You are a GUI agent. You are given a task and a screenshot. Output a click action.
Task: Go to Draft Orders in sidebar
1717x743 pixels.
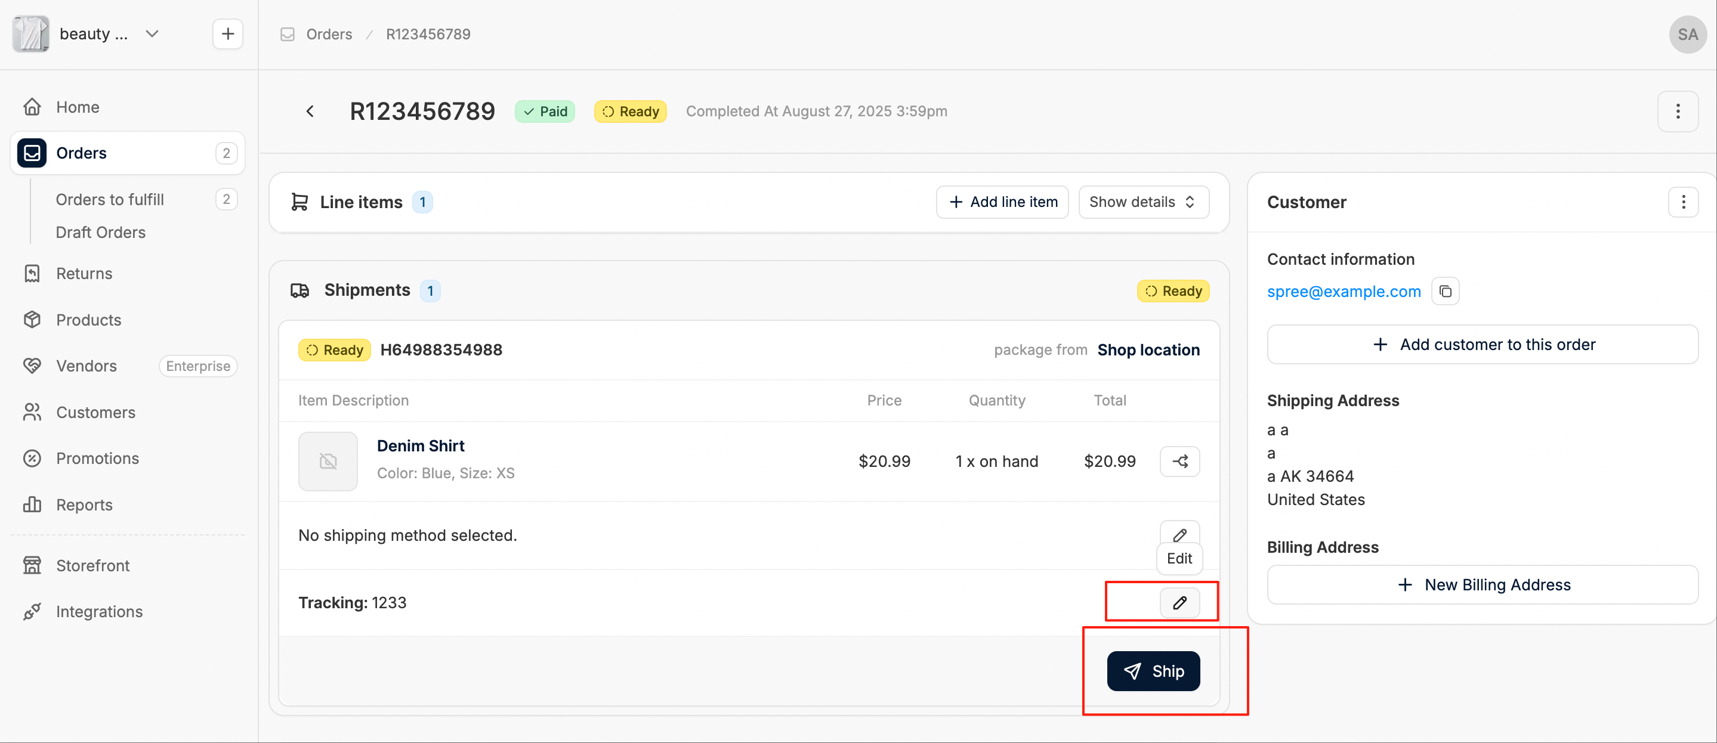pos(101,233)
